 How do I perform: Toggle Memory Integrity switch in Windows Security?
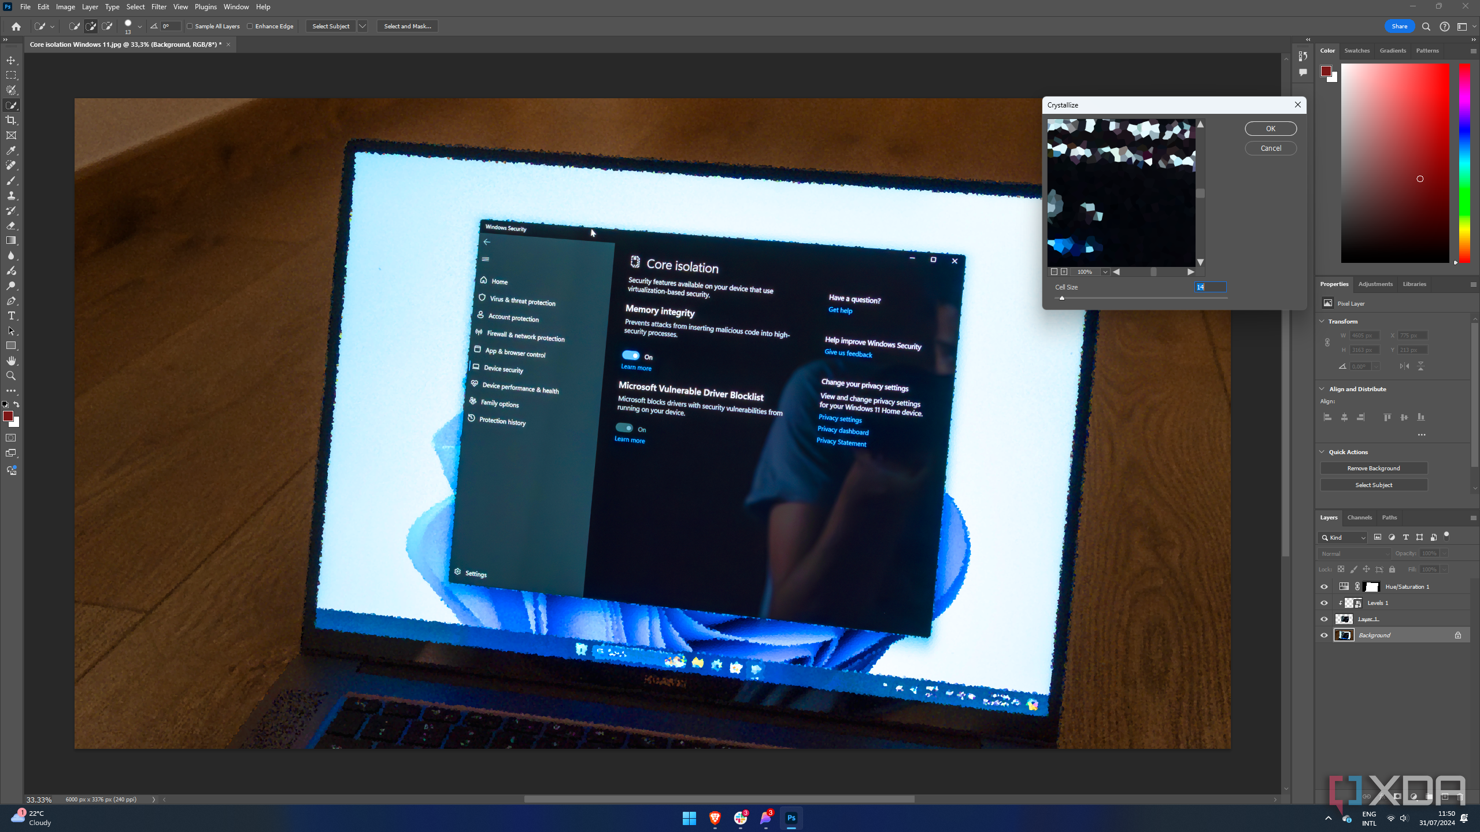pyautogui.click(x=629, y=355)
